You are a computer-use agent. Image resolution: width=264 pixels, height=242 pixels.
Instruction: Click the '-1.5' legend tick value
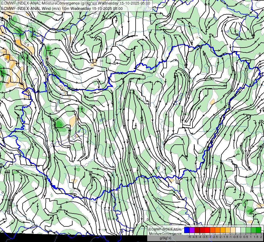(x=225, y=237)
